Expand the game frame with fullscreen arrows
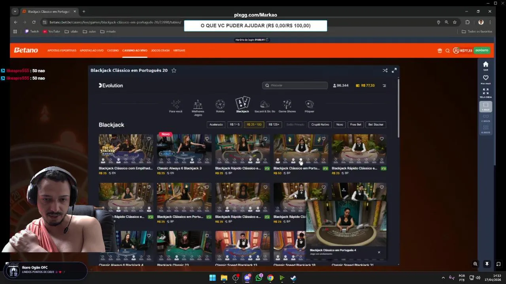Image resolution: width=506 pixels, height=284 pixels. (394, 70)
